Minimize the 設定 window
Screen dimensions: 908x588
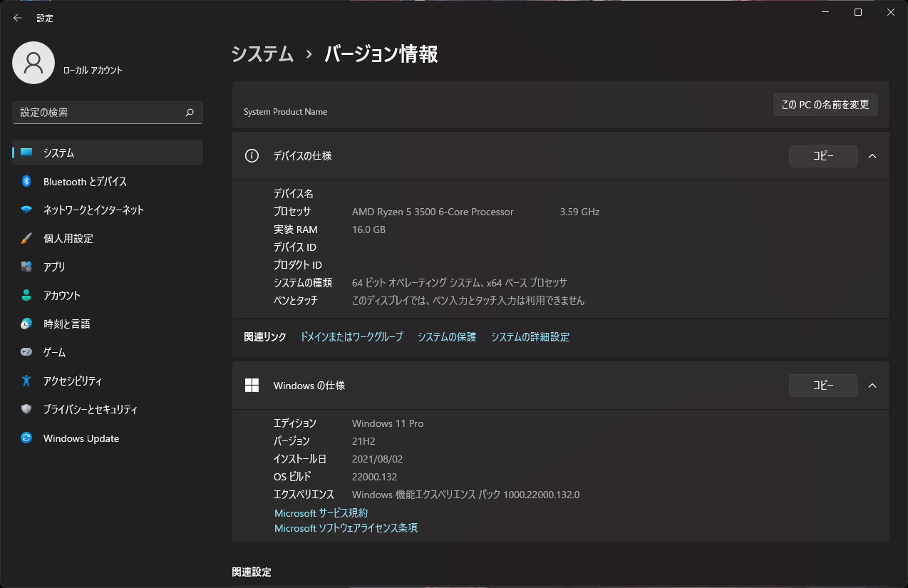pyautogui.click(x=825, y=12)
